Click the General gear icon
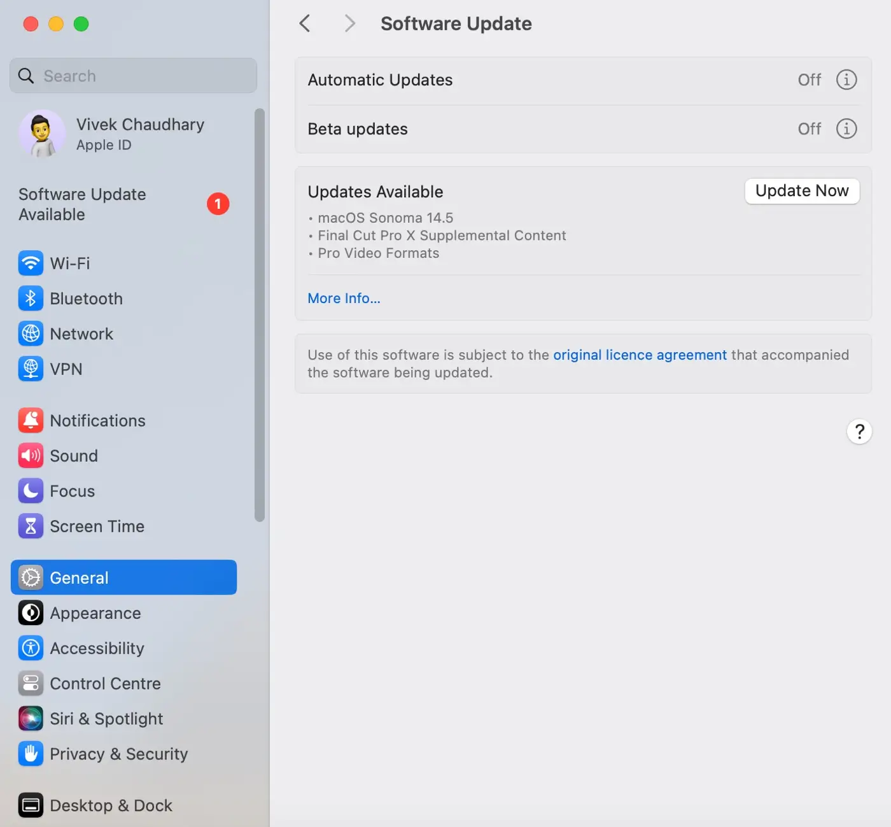This screenshot has width=891, height=827. click(x=31, y=577)
